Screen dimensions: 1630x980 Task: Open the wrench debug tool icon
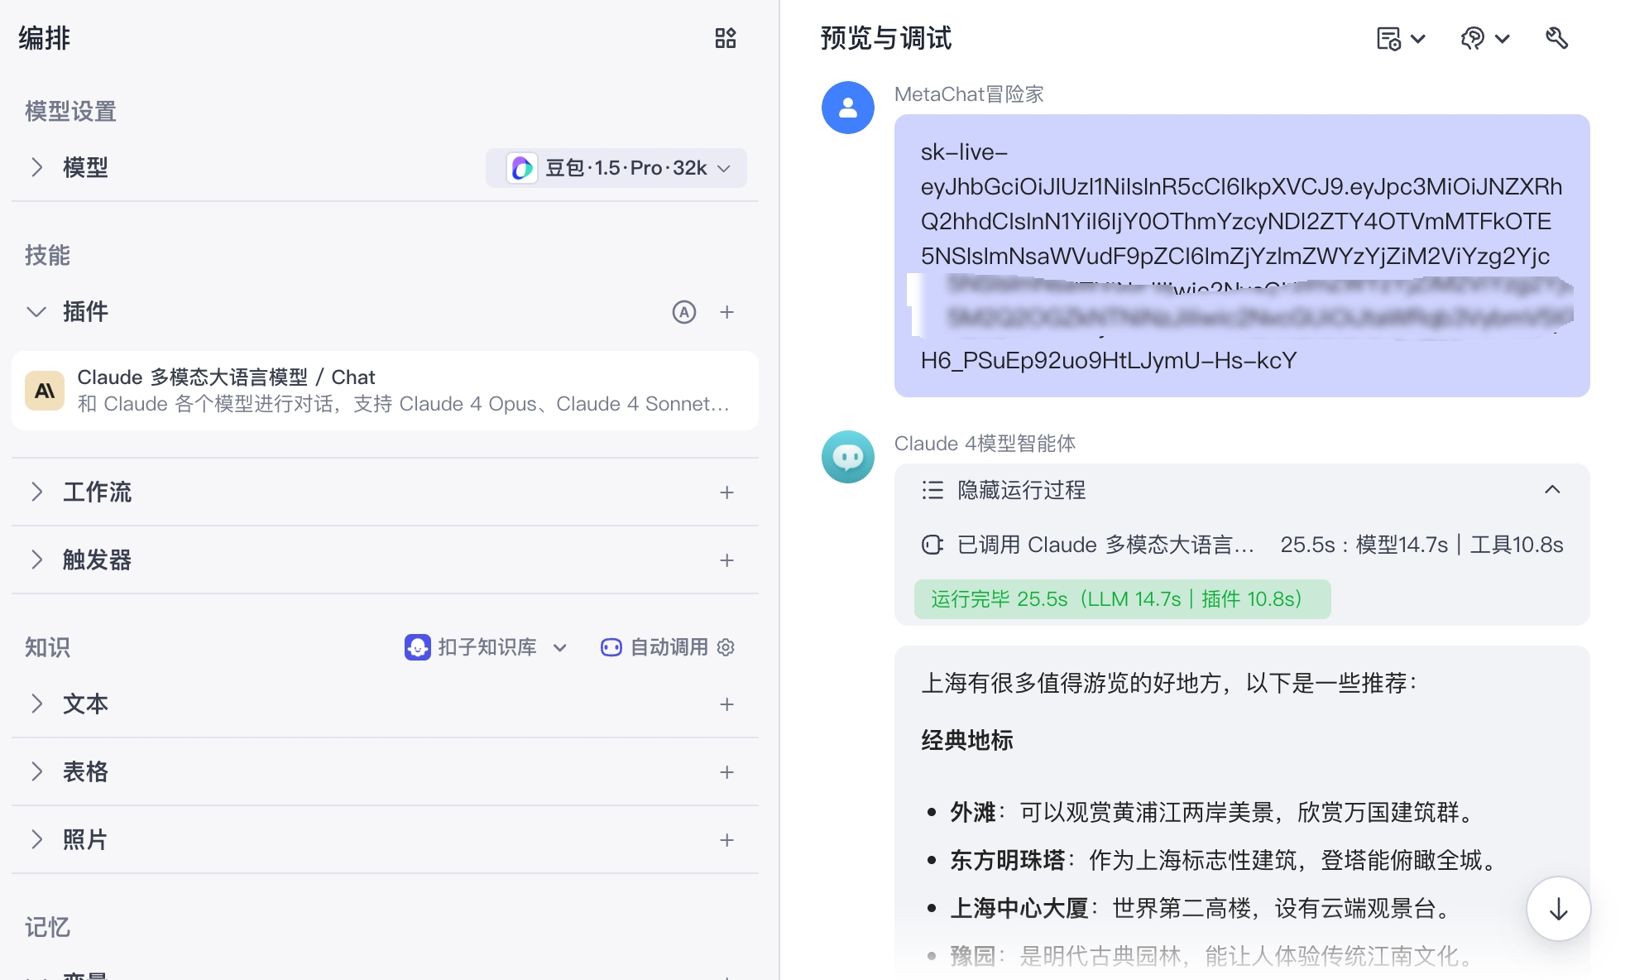[x=1556, y=38]
